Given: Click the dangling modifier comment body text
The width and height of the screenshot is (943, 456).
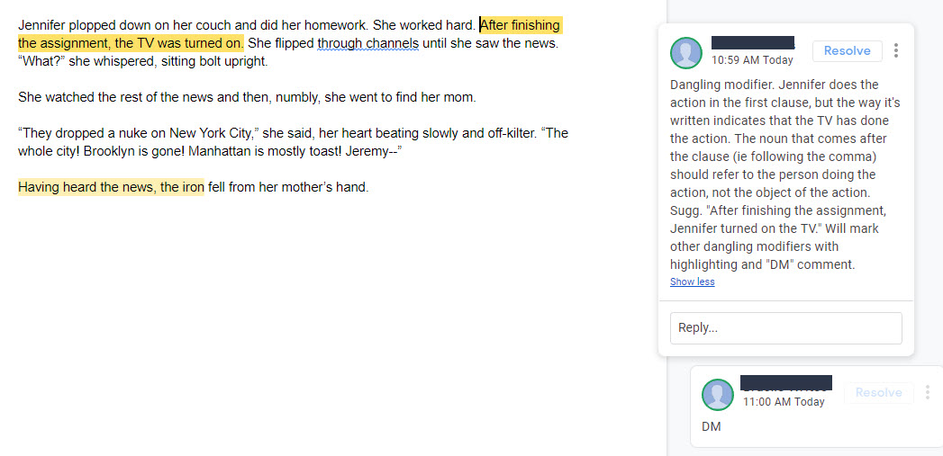Looking at the screenshot, I should 784,174.
